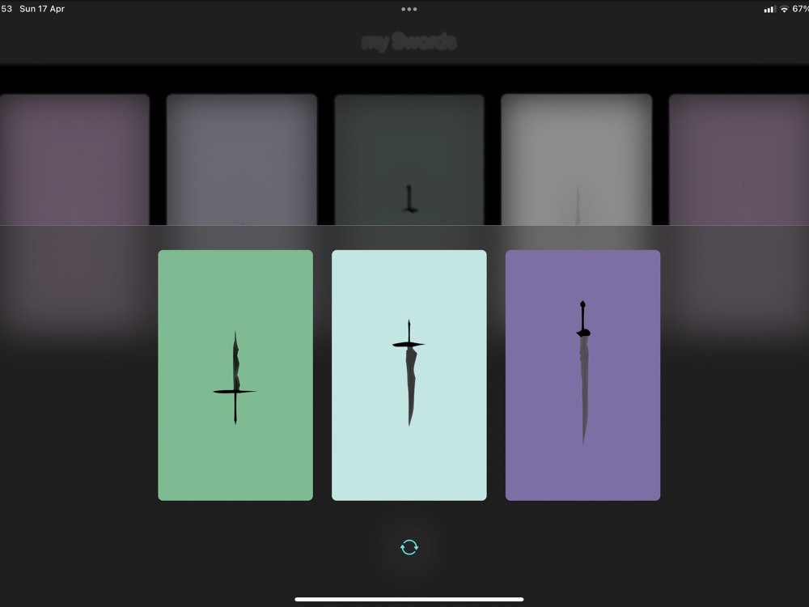Open the three-dot multitasking menu
This screenshot has height=607, width=809.
pyautogui.click(x=409, y=9)
